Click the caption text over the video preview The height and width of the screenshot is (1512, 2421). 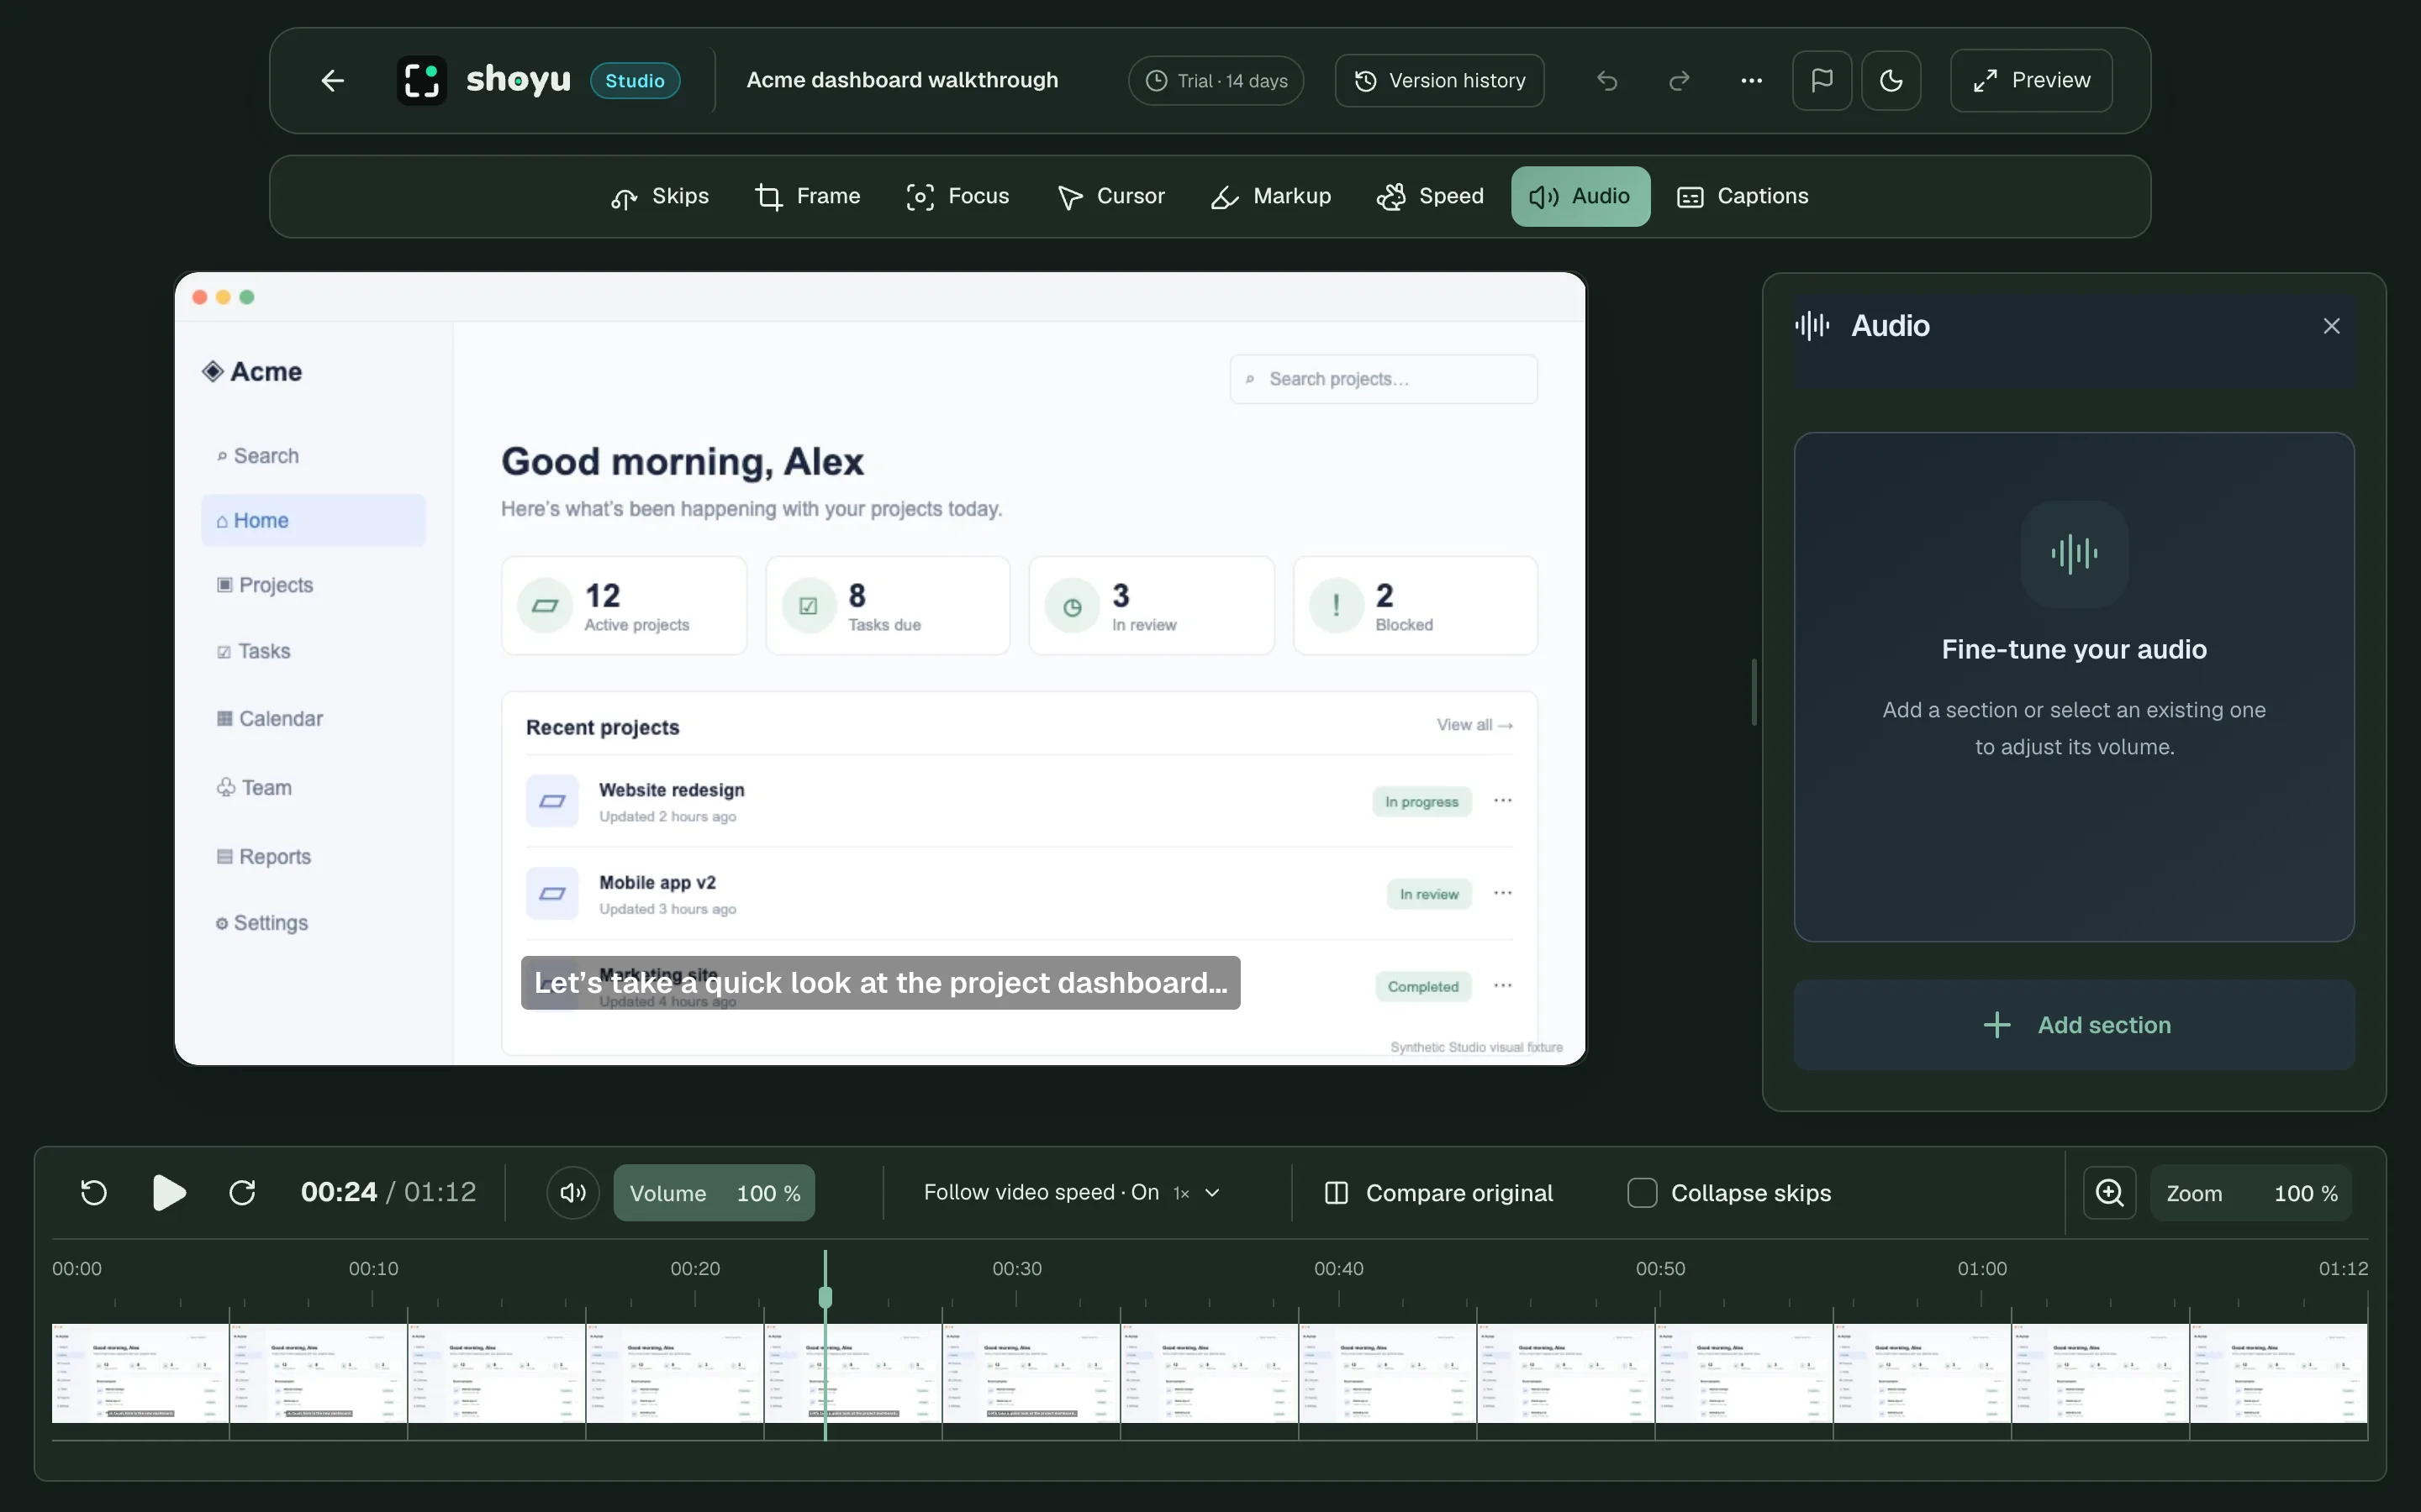point(880,983)
